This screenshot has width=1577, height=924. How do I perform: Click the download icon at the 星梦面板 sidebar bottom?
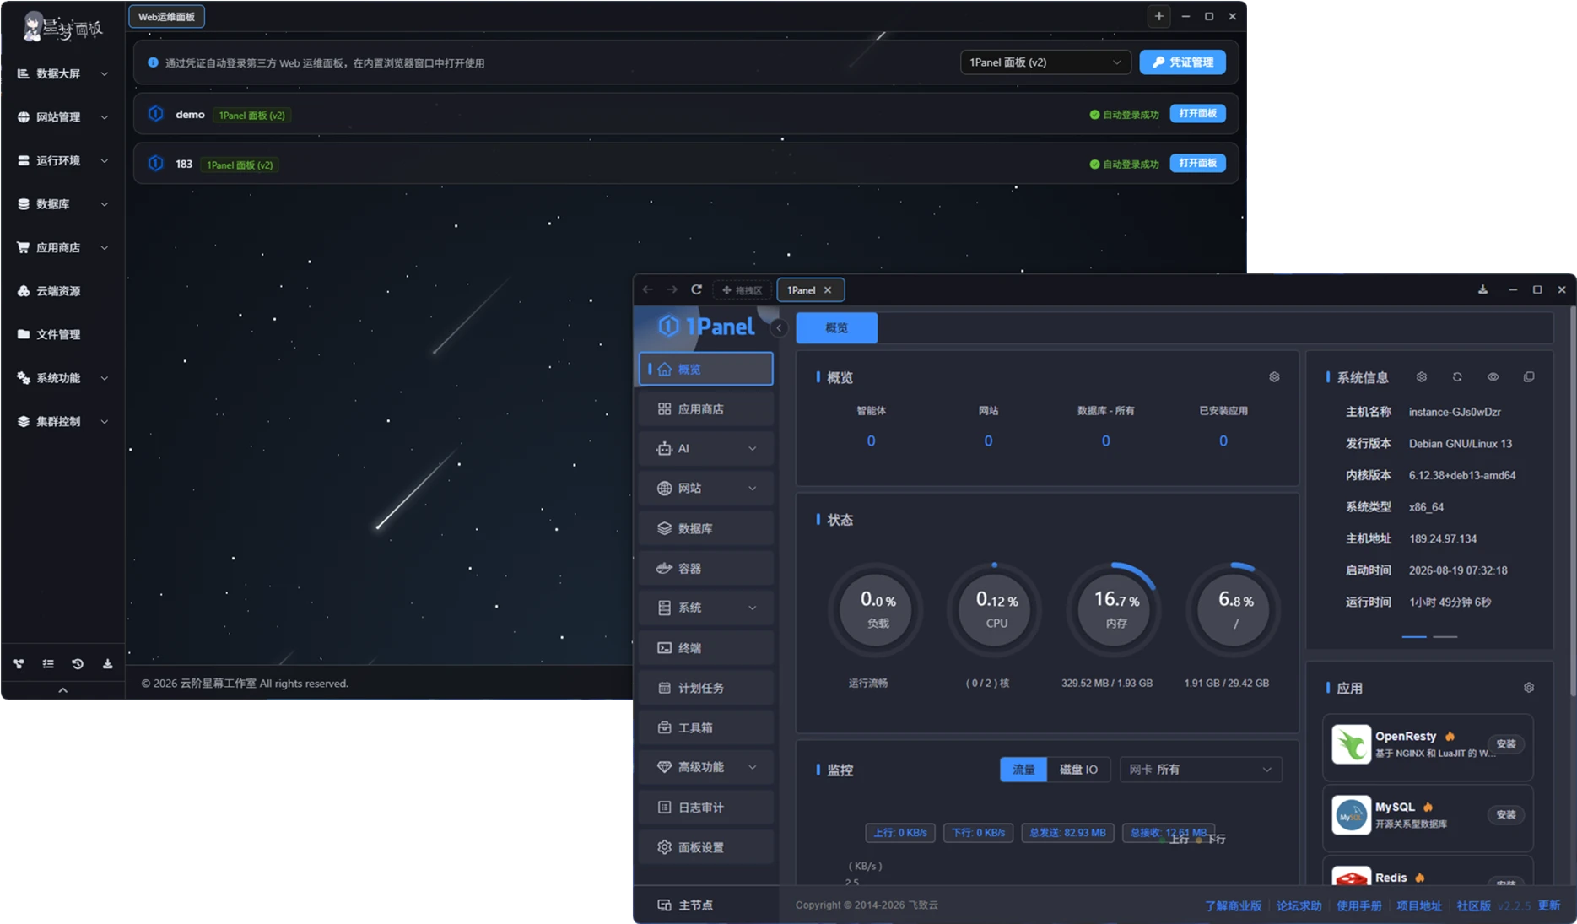(x=107, y=664)
